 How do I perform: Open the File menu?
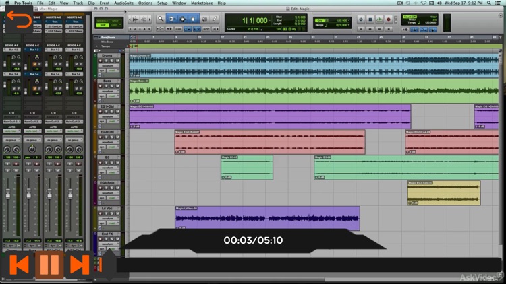coord(40,3)
